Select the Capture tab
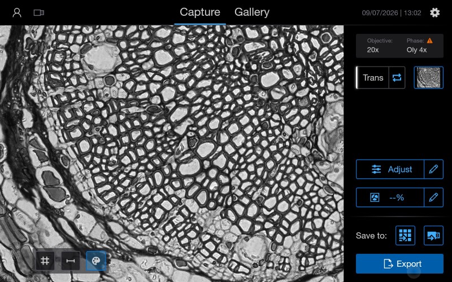The image size is (452, 282). tap(200, 12)
